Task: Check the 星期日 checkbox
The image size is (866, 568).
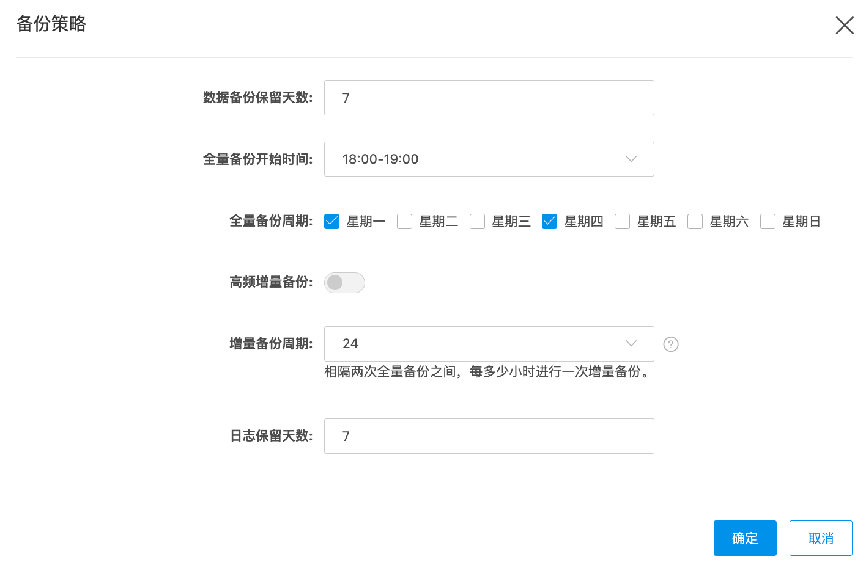Action: click(768, 221)
